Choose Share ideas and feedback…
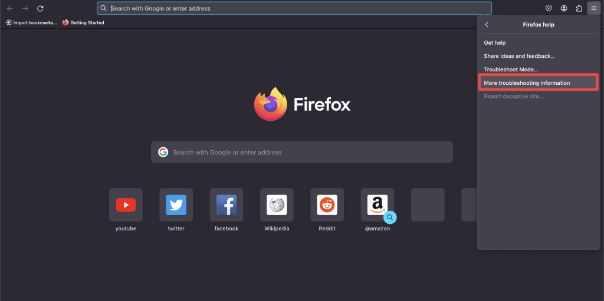The width and height of the screenshot is (604, 301). [x=539, y=56]
